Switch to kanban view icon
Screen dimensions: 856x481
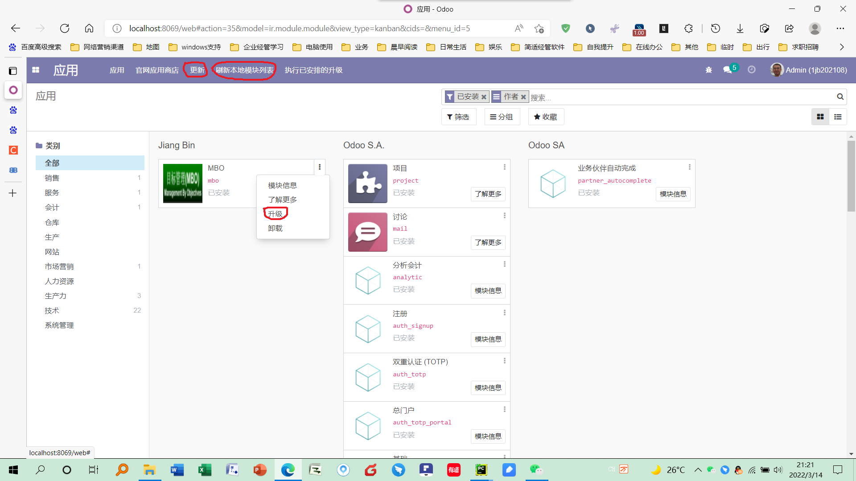pyautogui.click(x=820, y=117)
